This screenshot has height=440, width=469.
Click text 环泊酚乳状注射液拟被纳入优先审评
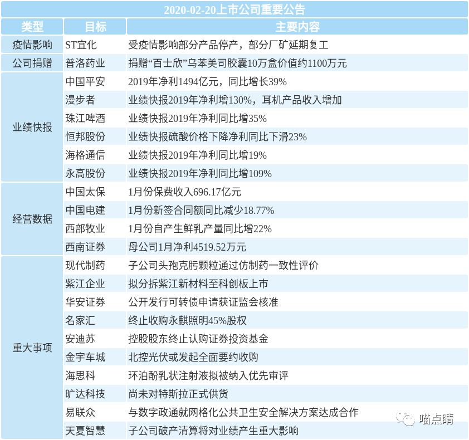tap(208, 376)
